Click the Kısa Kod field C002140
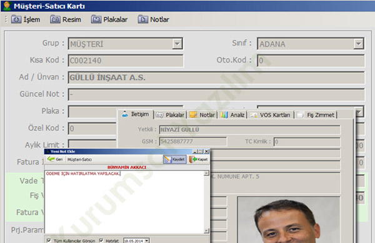The image size is (375, 243). pos(126,61)
